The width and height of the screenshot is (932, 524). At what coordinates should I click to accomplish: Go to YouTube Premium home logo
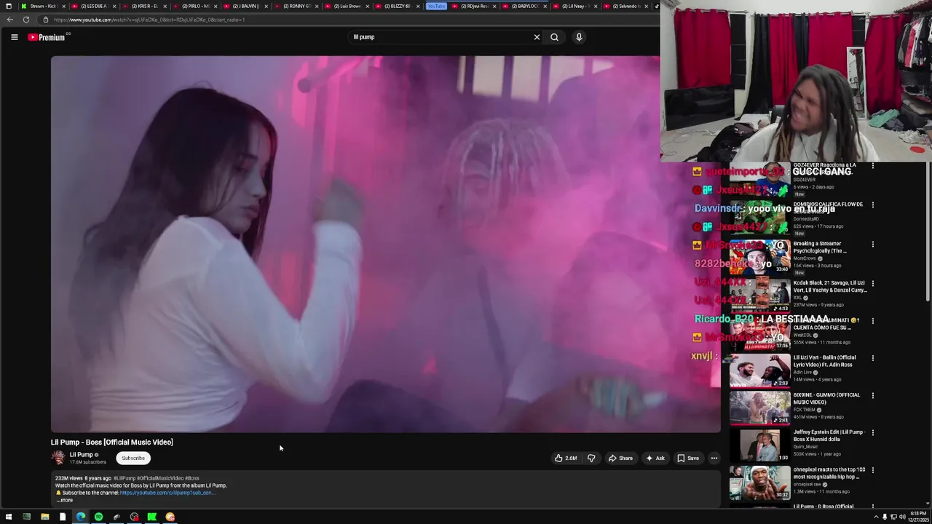(47, 37)
